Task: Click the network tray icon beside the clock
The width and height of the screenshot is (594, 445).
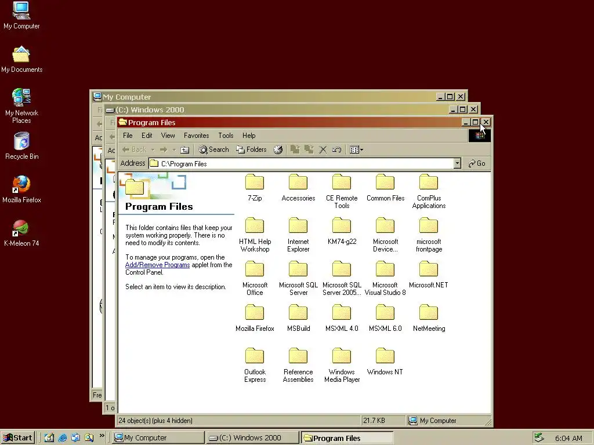Action: point(539,438)
